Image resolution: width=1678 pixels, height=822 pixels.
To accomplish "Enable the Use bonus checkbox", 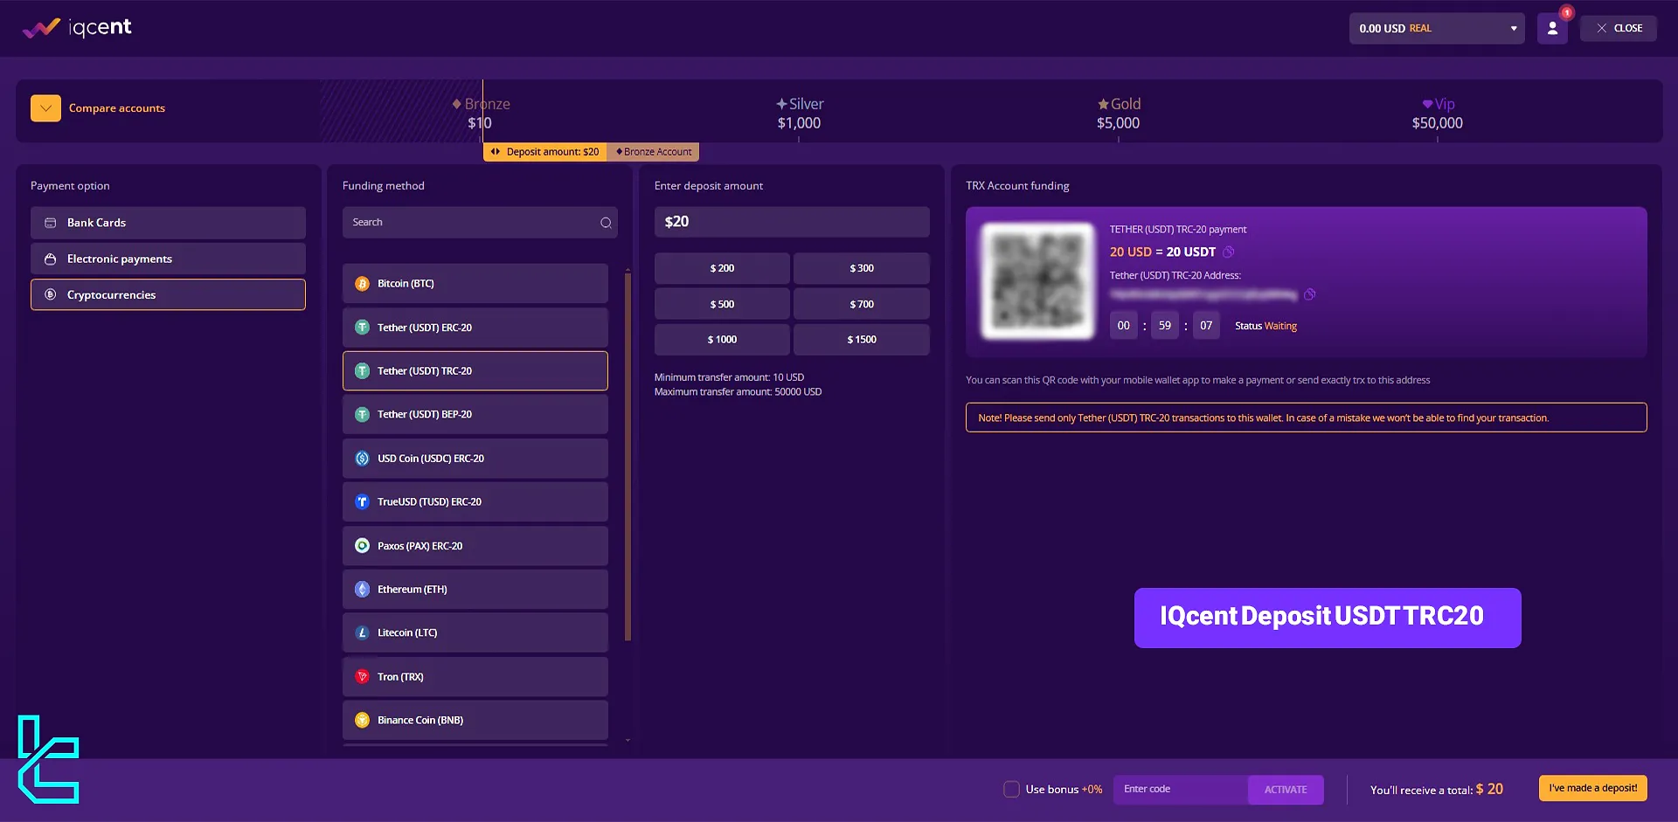I will click(x=1011, y=790).
